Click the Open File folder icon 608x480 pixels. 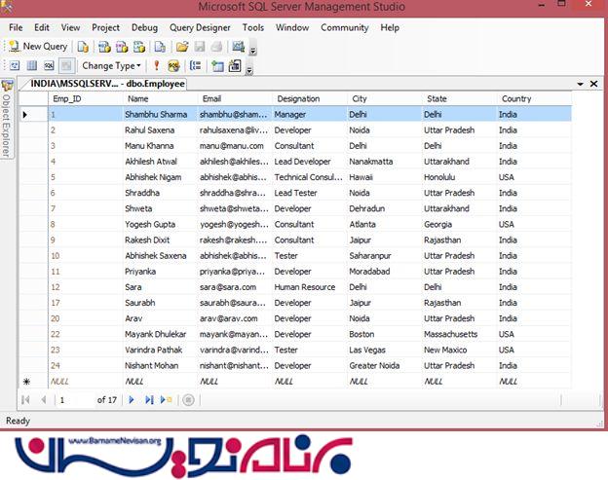click(181, 47)
